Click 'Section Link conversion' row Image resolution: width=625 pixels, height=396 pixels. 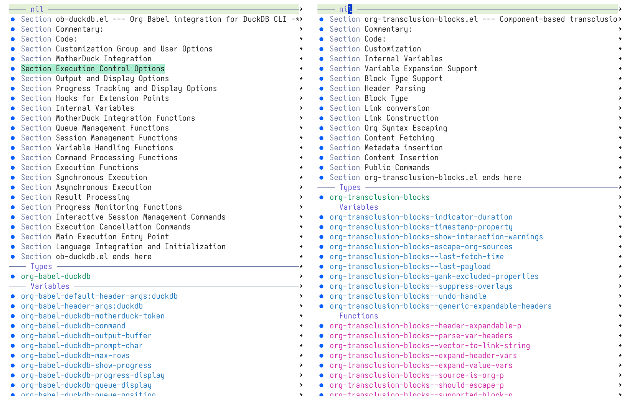pyautogui.click(x=380, y=108)
